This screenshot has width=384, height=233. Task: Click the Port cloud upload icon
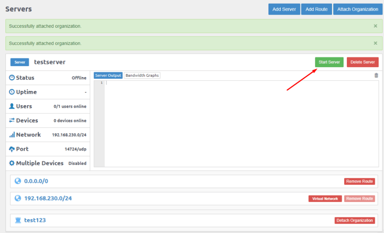pyautogui.click(x=12, y=149)
